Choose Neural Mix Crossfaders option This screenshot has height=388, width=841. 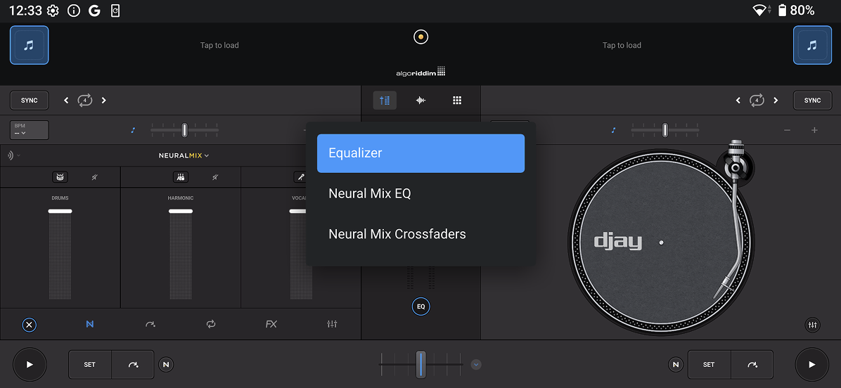pyautogui.click(x=421, y=234)
